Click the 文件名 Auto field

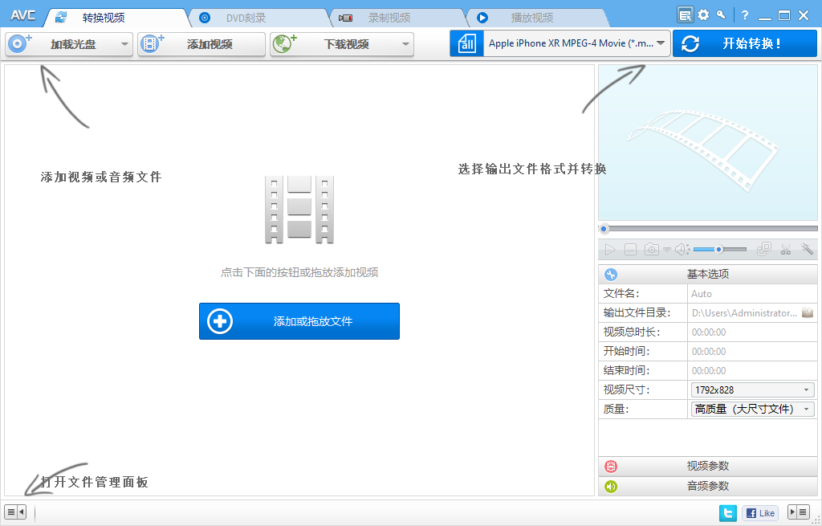(752, 294)
